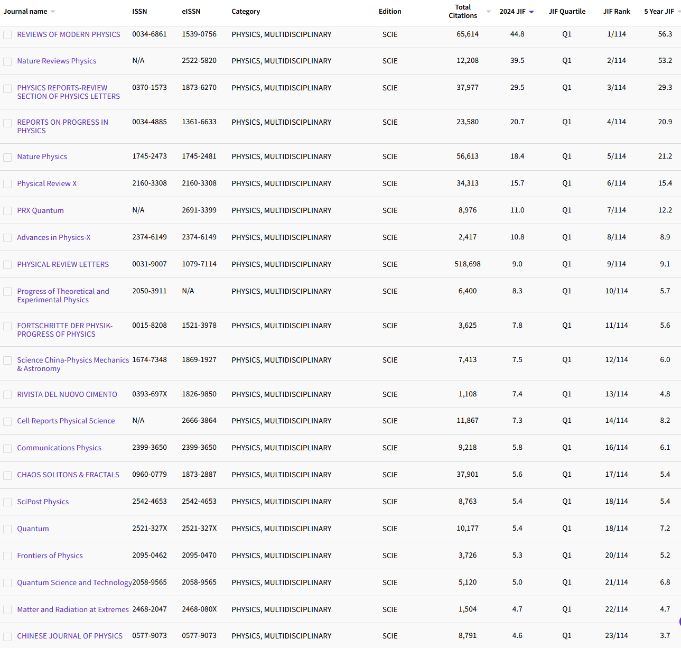Tick the checkbox for SciPost Physics
Viewport: 681px width, 648px height.
coord(7,502)
